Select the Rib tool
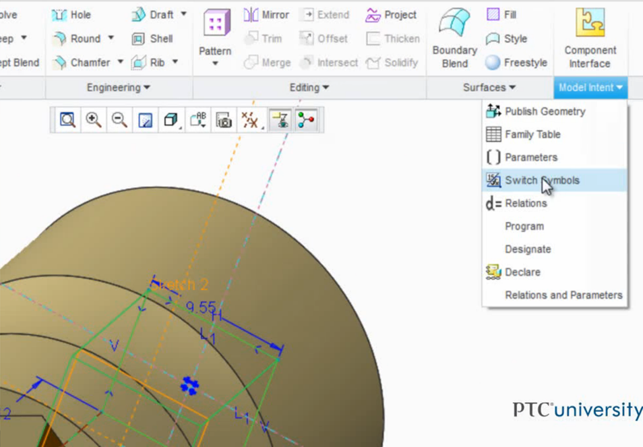This screenshot has width=643, height=447. click(148, 62)
